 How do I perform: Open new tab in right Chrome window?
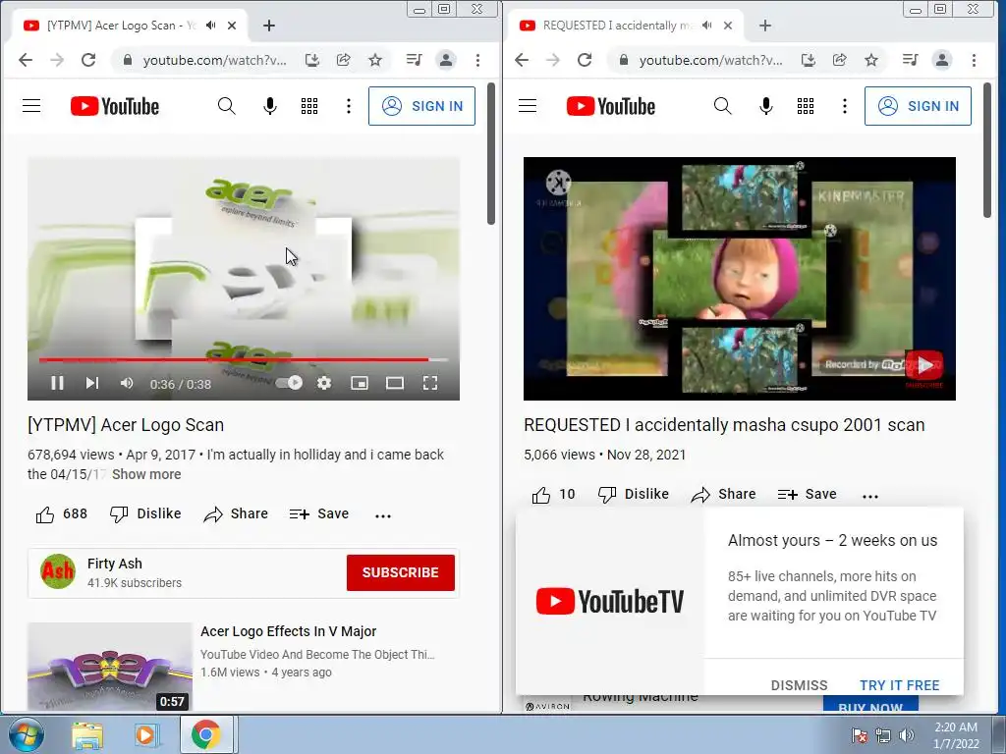(x=765, y=26)
